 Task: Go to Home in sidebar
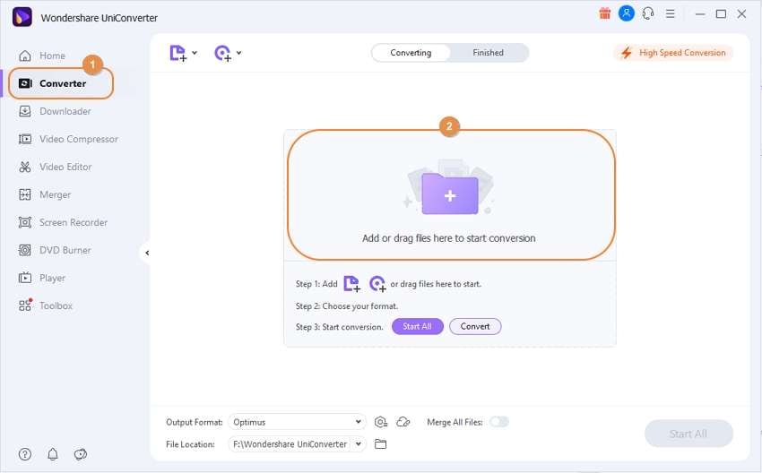(x=42, y=56)
